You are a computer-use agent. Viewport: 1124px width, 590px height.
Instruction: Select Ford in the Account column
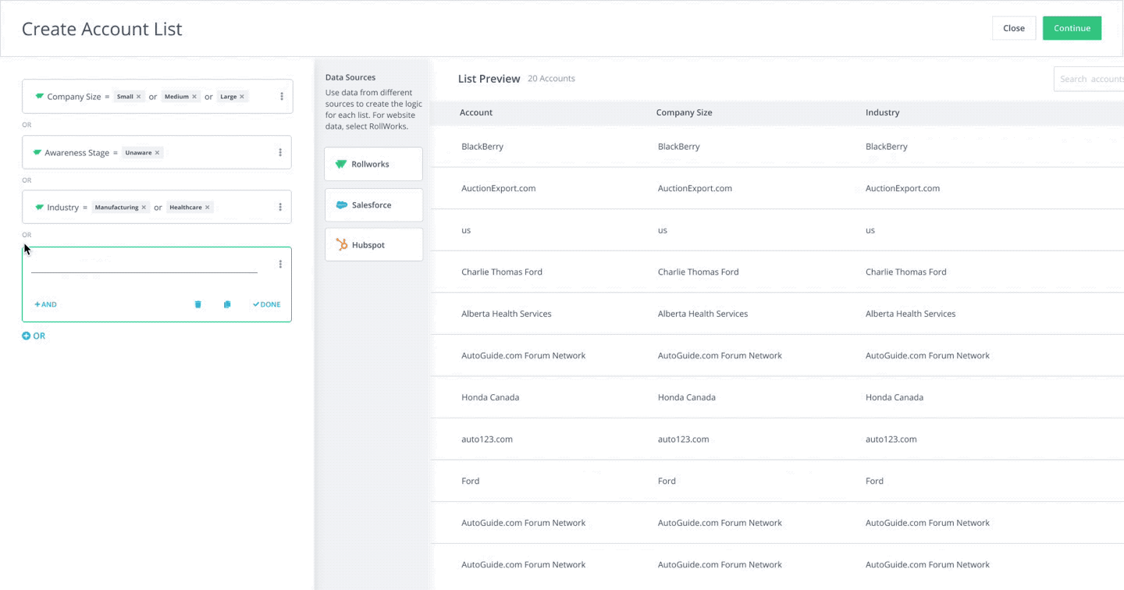click(x=471, y=481)
